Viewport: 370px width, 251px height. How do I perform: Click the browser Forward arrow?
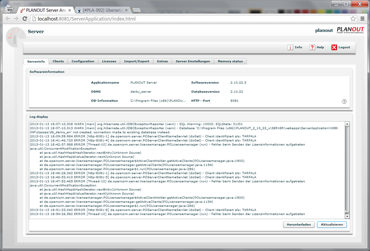click(16, 18)
